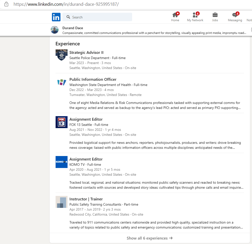252x244 pixels.
Task: Click inside the LinkedIn Search field
Action: (100, 17)
